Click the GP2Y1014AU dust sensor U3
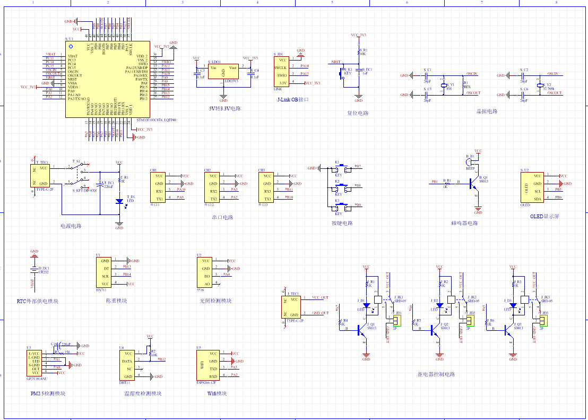588x420 pixels. click(x=33, y=363)
